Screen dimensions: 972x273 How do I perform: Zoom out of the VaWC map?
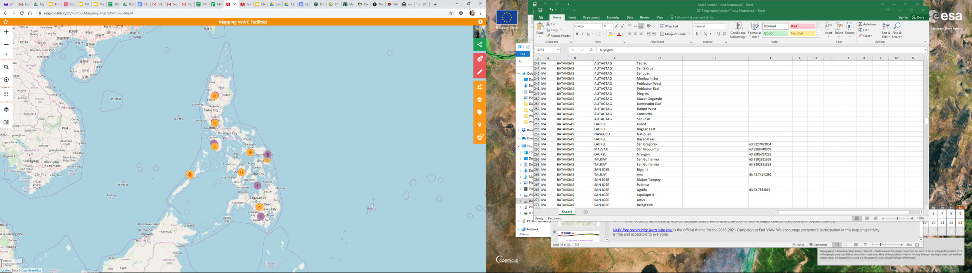pos(6,44)
